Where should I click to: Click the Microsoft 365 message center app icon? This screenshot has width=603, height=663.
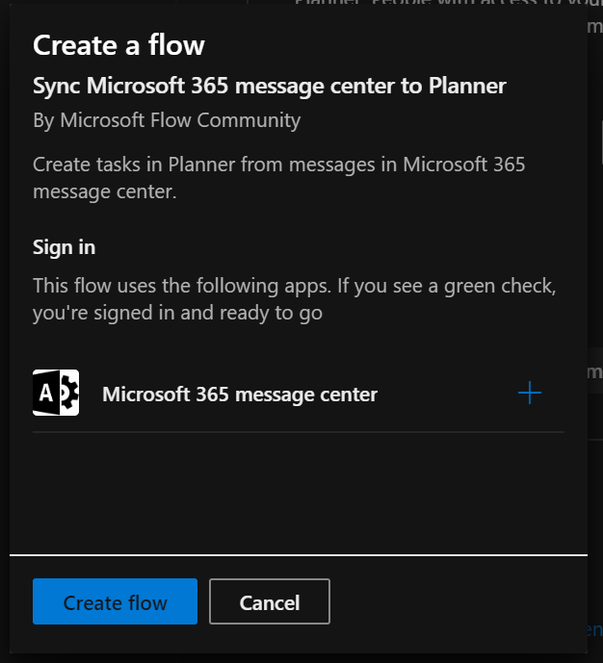tap(56, 393)
